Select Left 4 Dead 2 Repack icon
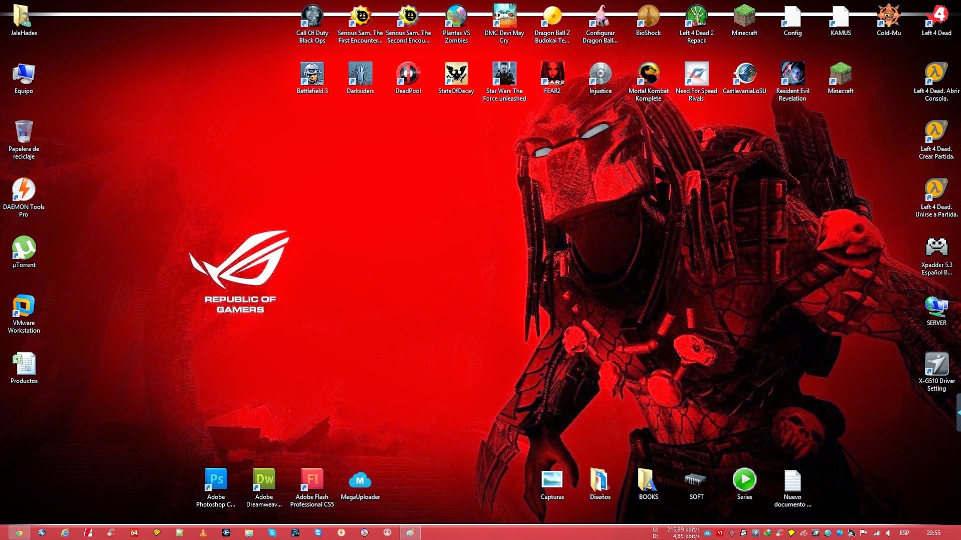This screenshot has height=540, width=961. click(x=696, y=24)
